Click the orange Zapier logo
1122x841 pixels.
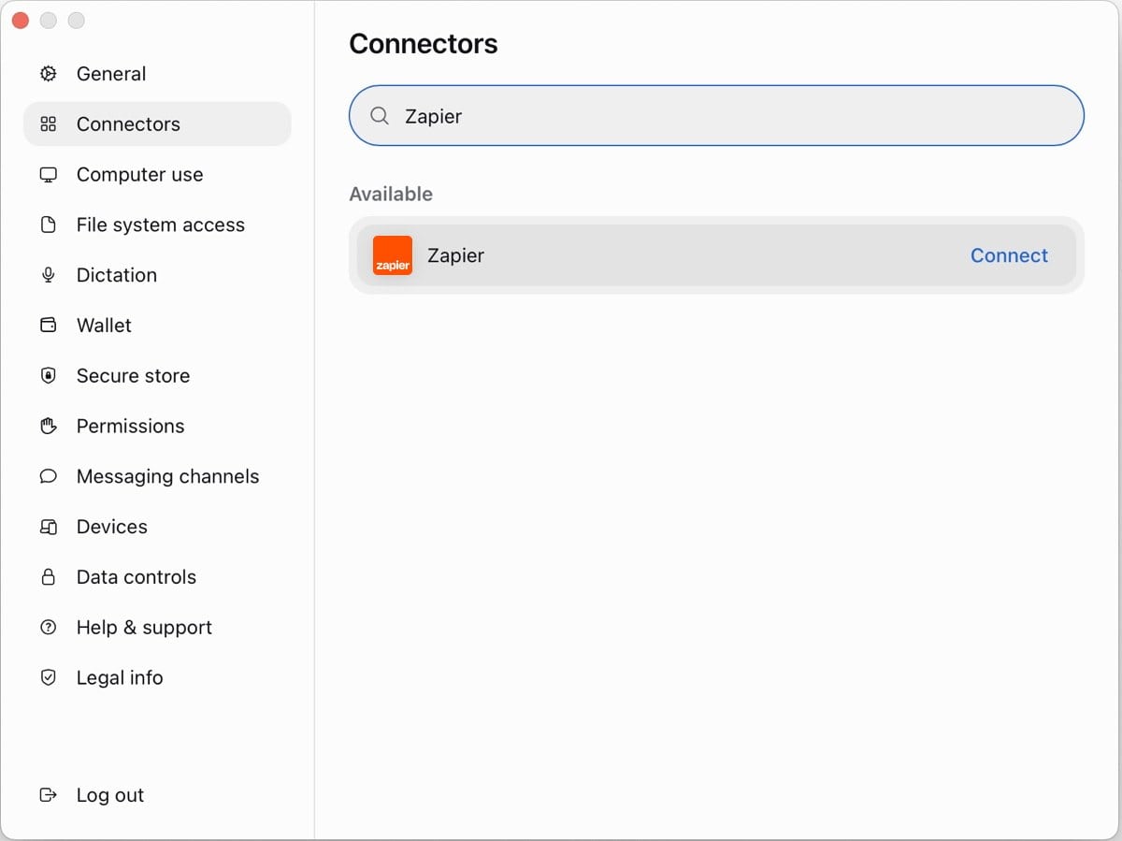tap(393, 255)
